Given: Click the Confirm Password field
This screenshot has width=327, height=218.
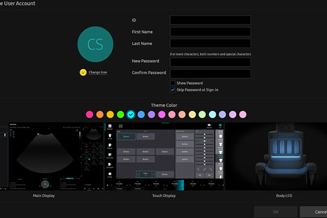Looking at the screenshot, I should coord(210,74).
